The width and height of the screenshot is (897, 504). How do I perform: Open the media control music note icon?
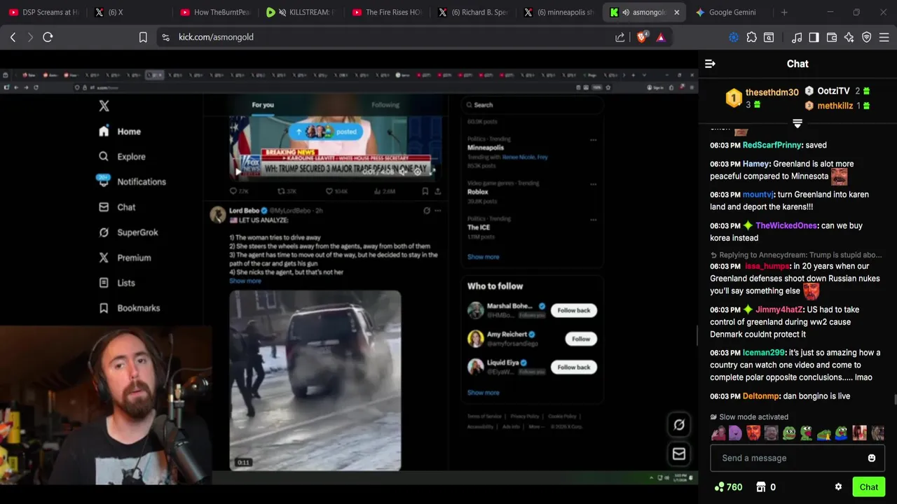(x=797, y=37)
